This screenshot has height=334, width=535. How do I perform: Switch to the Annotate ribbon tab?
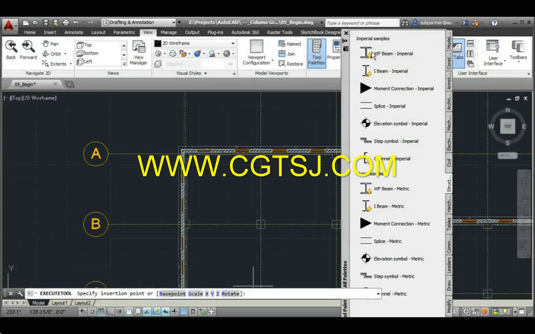click(74, 32)
